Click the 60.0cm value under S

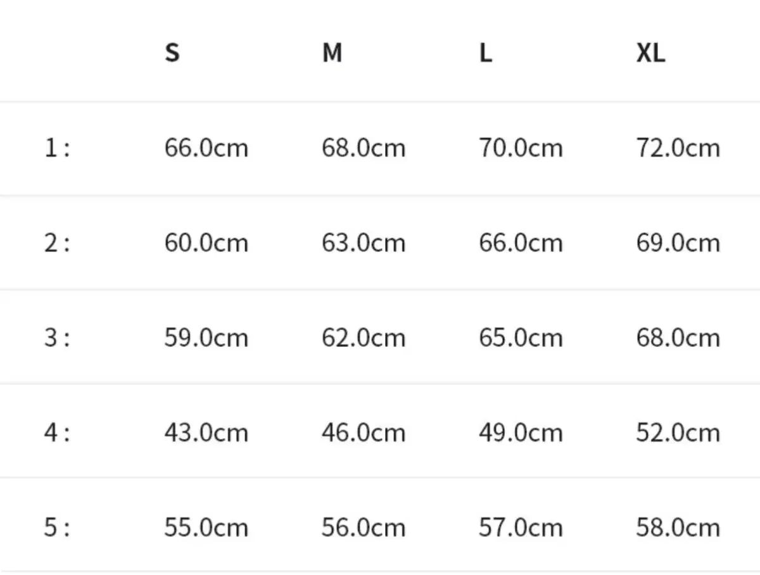[206, 243]
